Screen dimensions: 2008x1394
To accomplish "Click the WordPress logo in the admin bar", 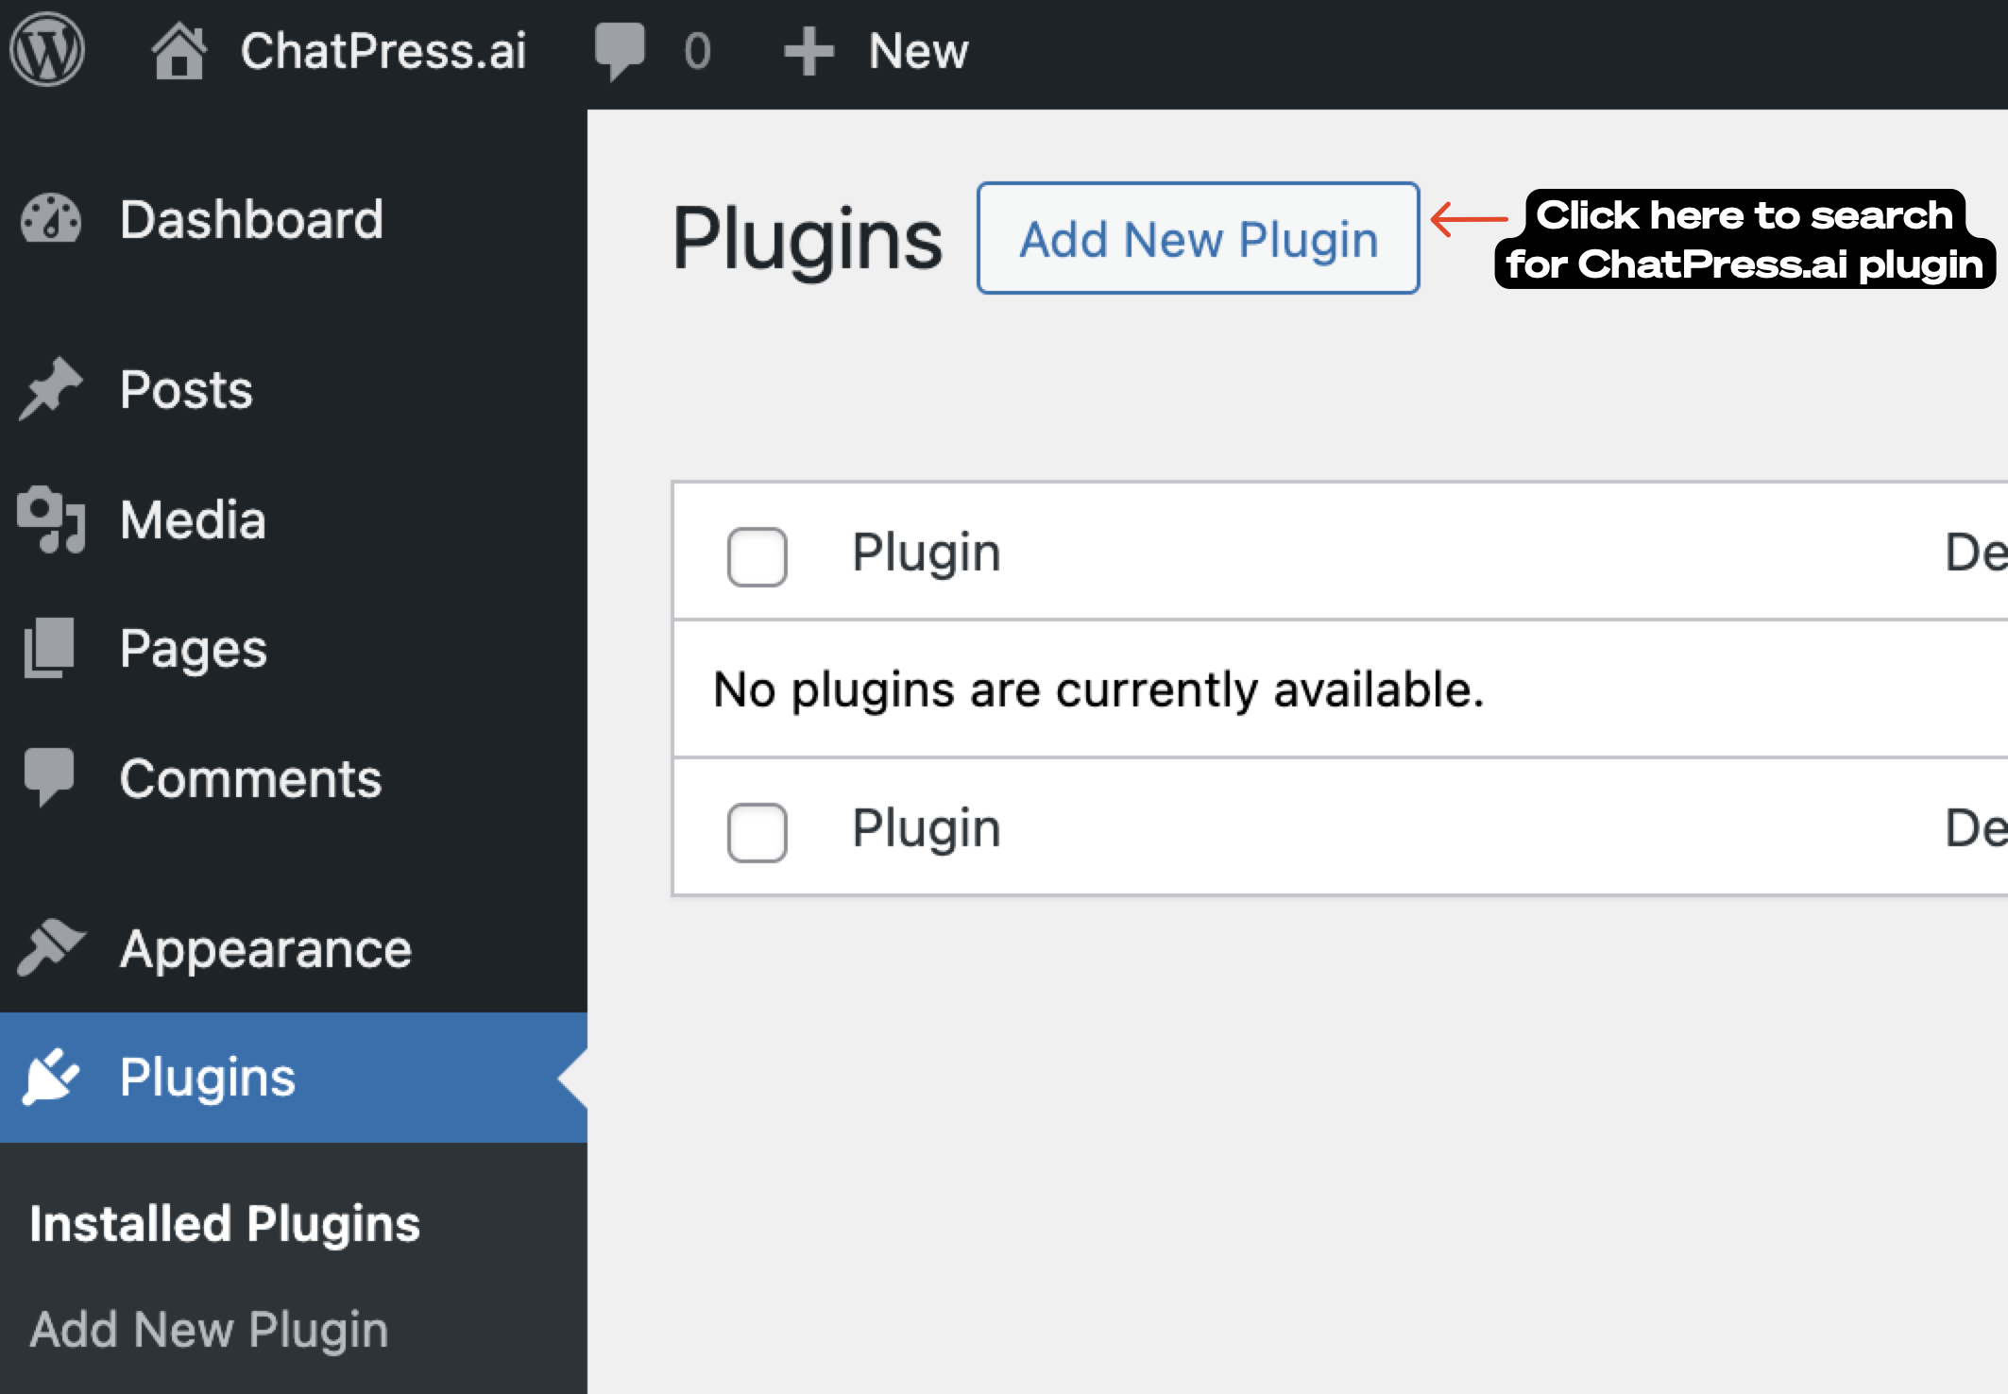I will [x=45, y=52].
